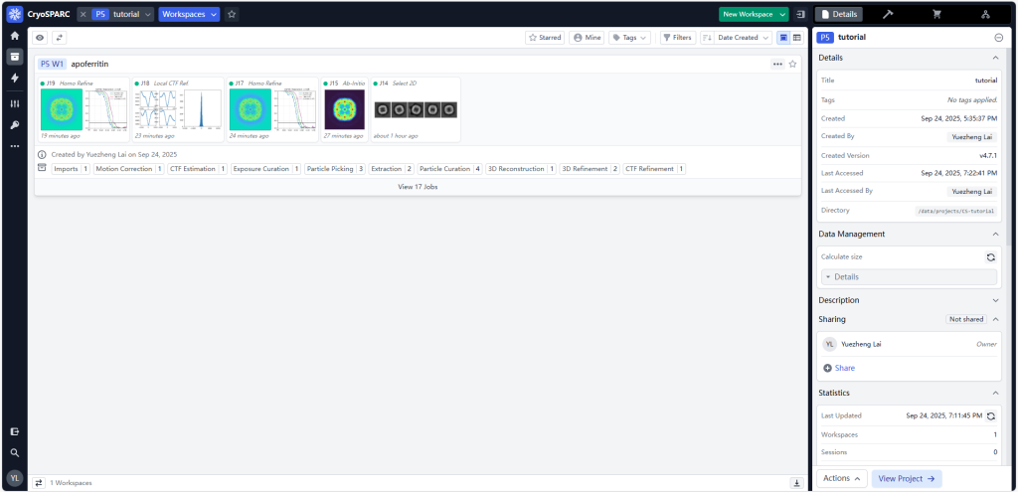The height and width of the screenshot is (492, 1018).
Task: Open the Date Created sort dropdown
Action: pos(736,38)
